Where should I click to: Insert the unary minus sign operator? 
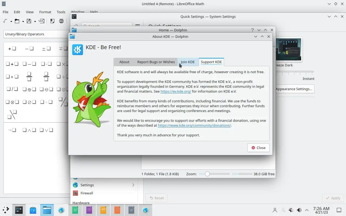click(x=29, y=49)
